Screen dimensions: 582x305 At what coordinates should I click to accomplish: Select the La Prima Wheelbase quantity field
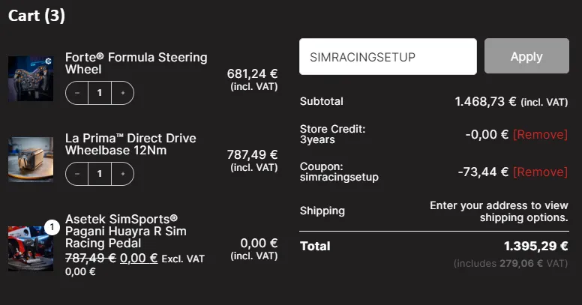pos(100,174)
